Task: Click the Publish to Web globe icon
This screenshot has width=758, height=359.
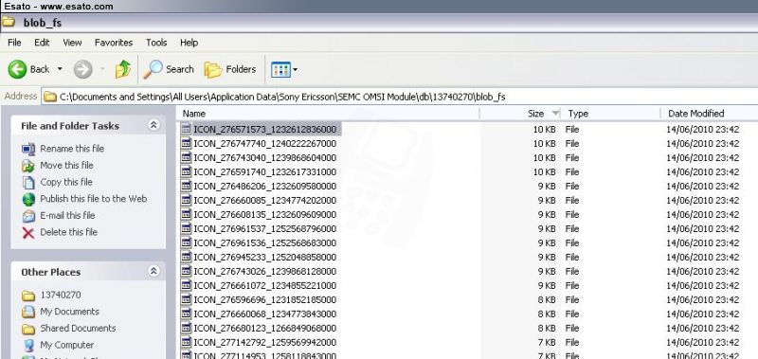Action: click(x=28, y=199)
